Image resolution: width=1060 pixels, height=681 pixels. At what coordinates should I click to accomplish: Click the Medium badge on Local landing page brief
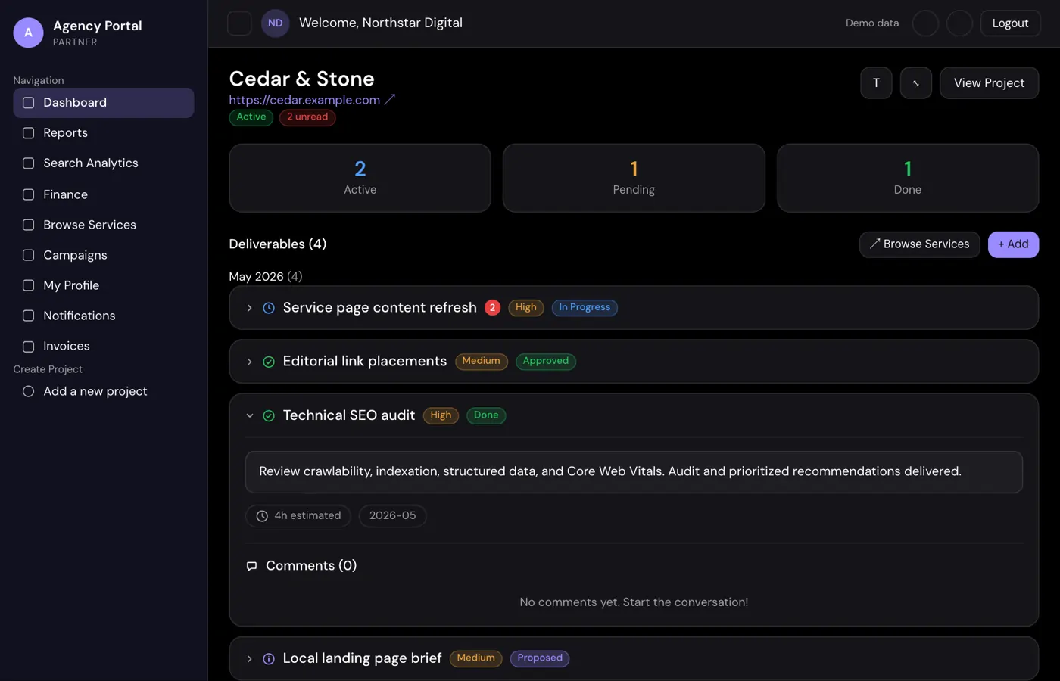coord(476,659)
